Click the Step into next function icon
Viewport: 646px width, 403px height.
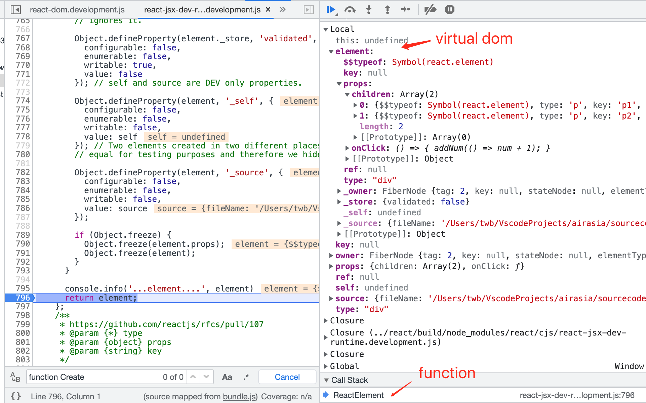(369, 10)
